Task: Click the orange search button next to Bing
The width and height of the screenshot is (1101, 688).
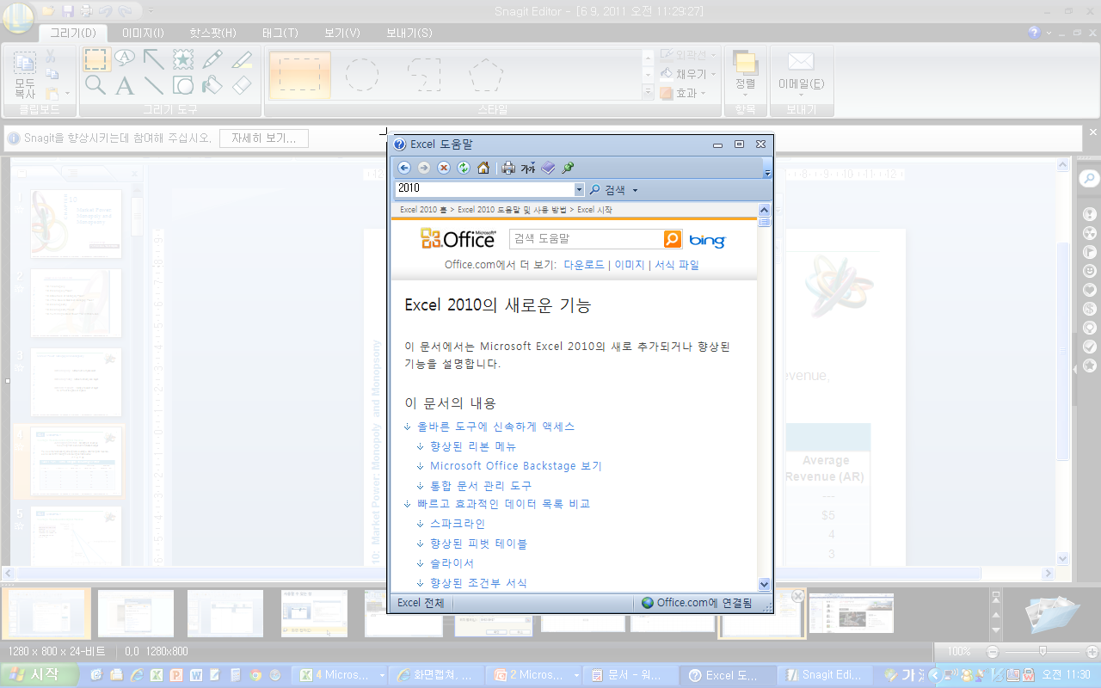Action: pyautogui.click(x=672, y=239)
